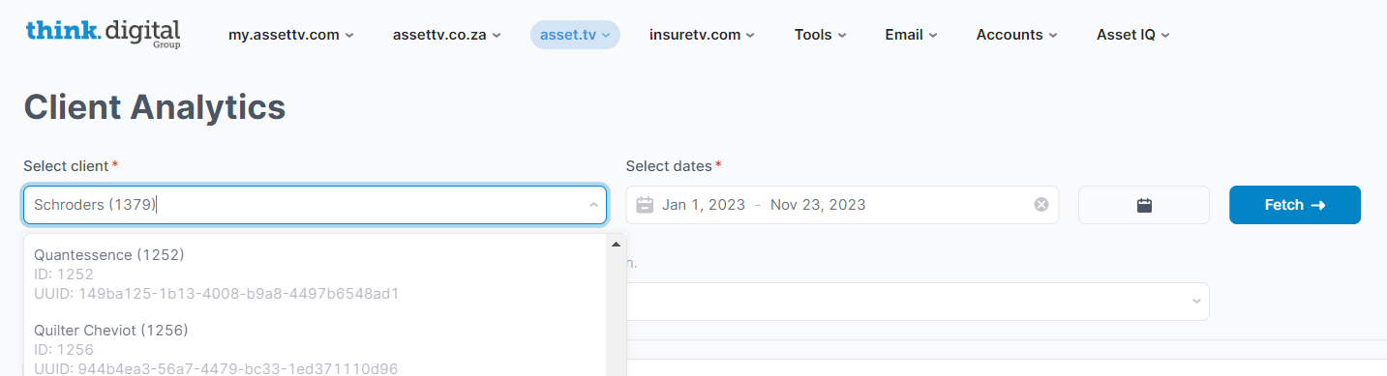Click the scroll-up arrow in client list
The height and width of the screenshot is (376, 1387).
click(616, 245)
